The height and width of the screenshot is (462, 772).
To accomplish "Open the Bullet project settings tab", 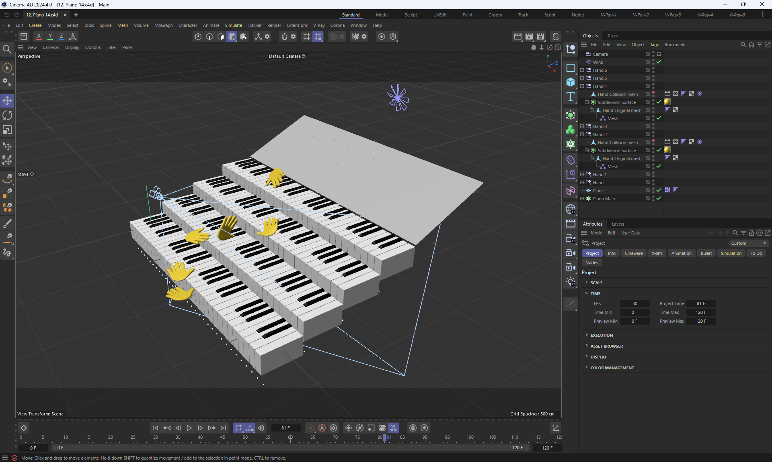I will click(x=706, y=253).
